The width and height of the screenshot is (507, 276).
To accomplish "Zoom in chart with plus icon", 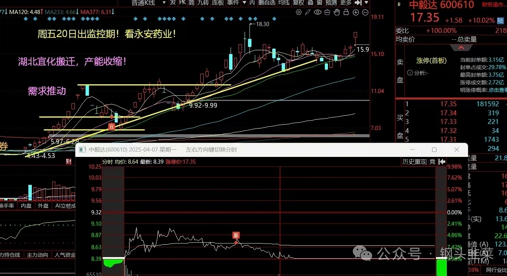I will pyautogui.click(x=356, y=12).
